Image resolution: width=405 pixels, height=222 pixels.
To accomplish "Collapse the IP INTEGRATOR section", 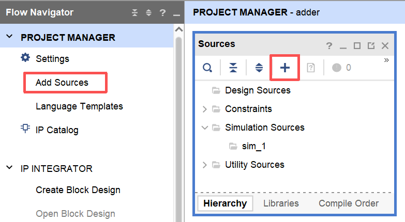I will pos(10,168).
